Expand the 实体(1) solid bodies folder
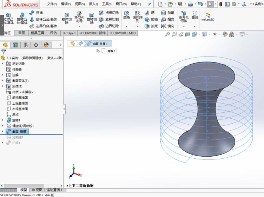The height and width of the screenshot is (197, 264). click(x=2, y=86)
